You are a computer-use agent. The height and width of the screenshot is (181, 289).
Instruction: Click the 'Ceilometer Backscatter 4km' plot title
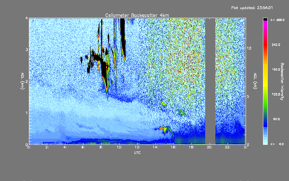click(x=137, y=15)
